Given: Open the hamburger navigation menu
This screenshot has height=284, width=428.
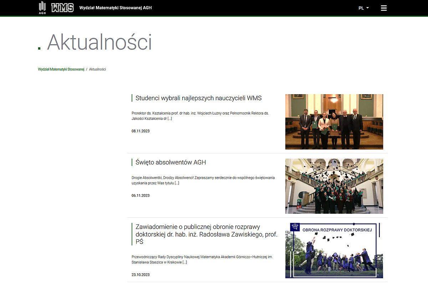Looking at the screenshot, I should click(x=384, y=8).
